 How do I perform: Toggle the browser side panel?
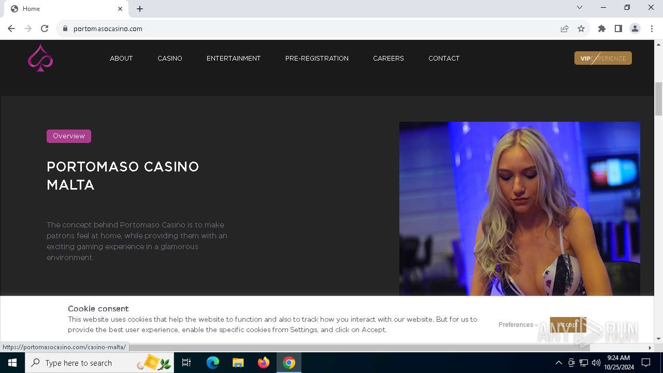pos(618,28)
